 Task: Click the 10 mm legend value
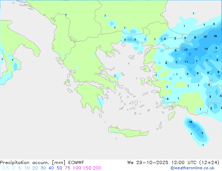point(27,168)
